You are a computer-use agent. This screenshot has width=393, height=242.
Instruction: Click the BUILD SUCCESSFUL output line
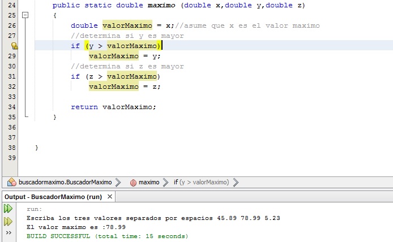click(107, 235)
